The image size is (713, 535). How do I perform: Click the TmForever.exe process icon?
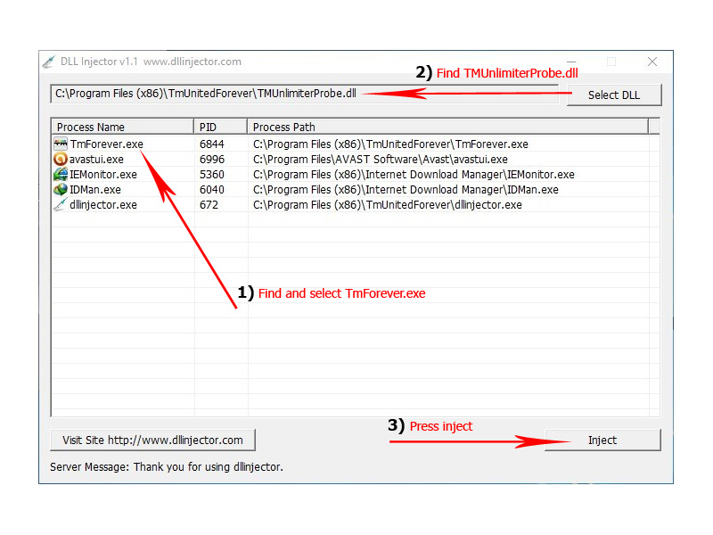point(60,144)
